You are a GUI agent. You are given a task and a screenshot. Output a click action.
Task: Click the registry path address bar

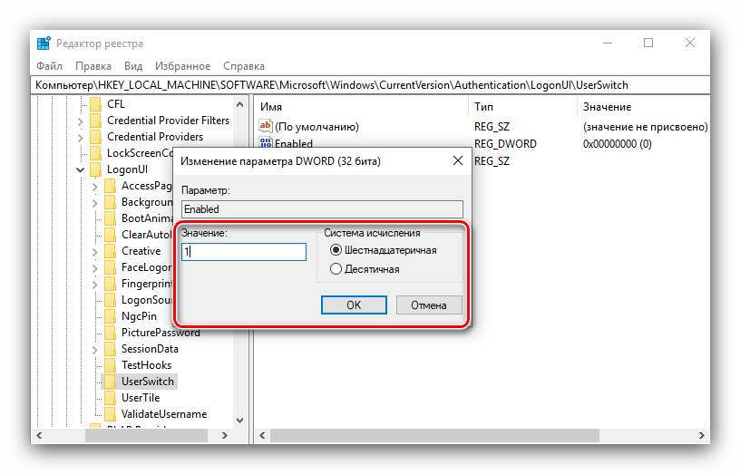371,85
